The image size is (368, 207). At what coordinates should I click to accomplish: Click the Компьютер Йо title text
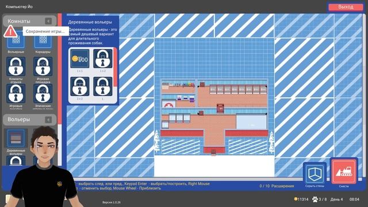(x=19, y=7)
